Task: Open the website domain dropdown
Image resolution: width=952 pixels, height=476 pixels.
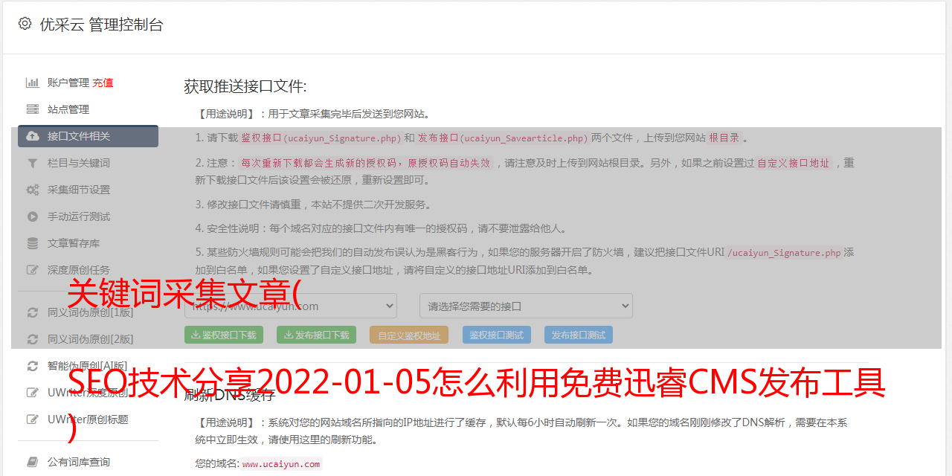Action: tap(291, 306)
